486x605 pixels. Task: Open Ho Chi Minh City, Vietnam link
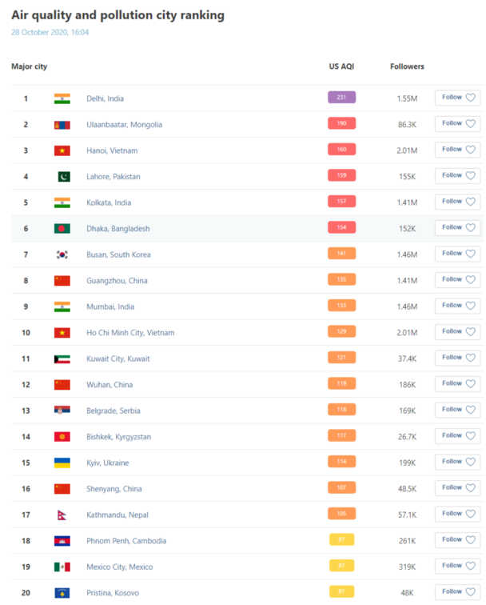(x=130, y=333)
